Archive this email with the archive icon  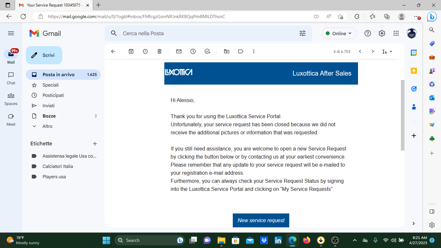coord(131,51)
